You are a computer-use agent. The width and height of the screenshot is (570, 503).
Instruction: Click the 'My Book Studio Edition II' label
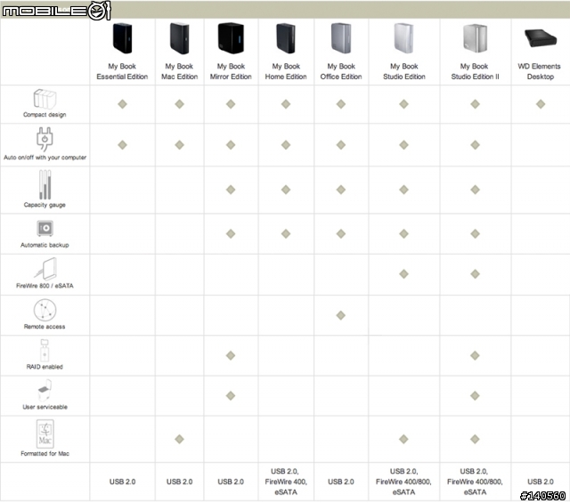(475, 71)
